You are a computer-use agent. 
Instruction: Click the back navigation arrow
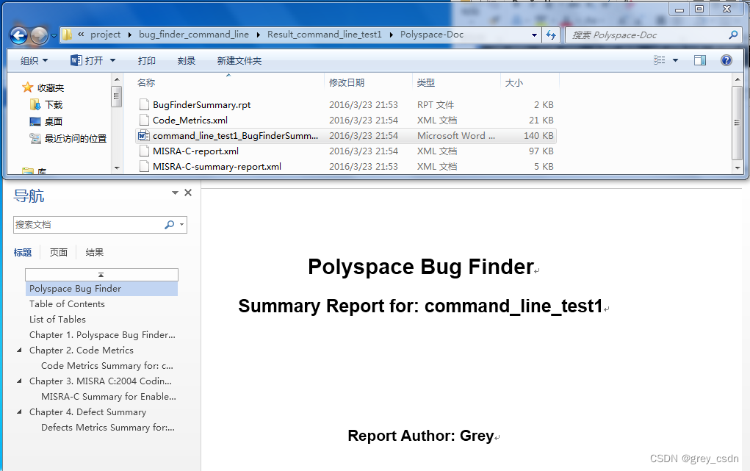point(17,35)
